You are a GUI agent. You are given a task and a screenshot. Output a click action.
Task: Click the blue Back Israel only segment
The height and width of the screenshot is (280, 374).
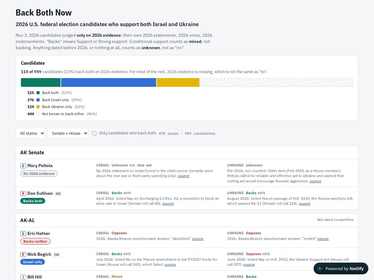[x=108, y=82]
